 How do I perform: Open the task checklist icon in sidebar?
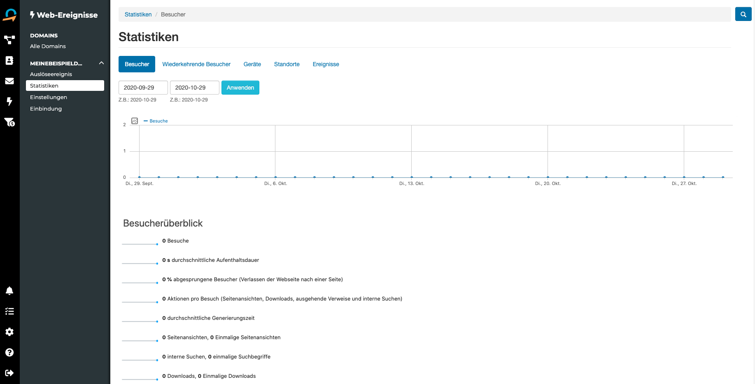coord(9,311)
